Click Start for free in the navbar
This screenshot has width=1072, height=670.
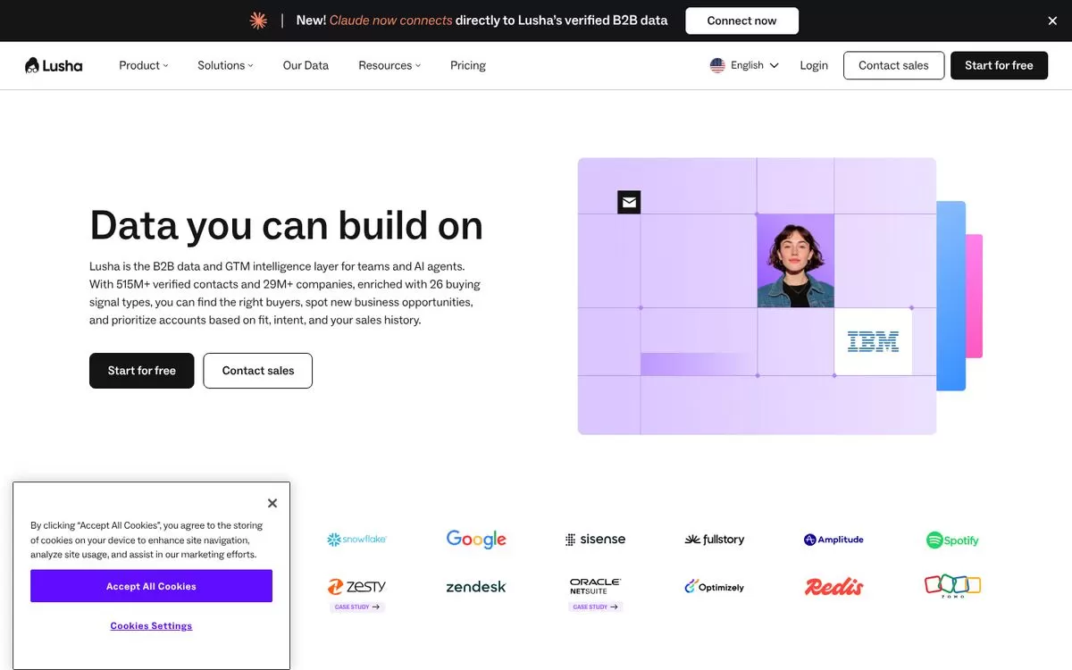pos(999,65)
